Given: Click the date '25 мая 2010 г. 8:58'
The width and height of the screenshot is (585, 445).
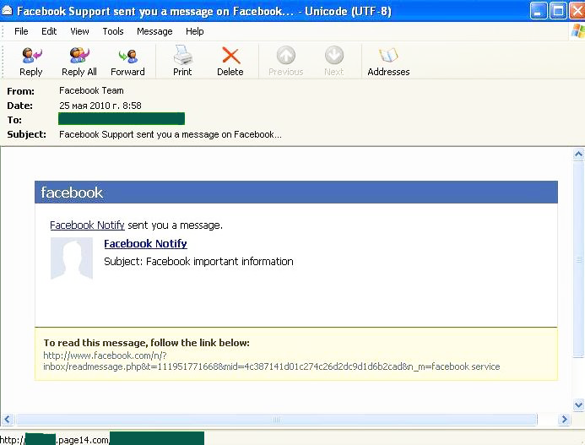Looking at the screenshot, I should tap(100, 106).
